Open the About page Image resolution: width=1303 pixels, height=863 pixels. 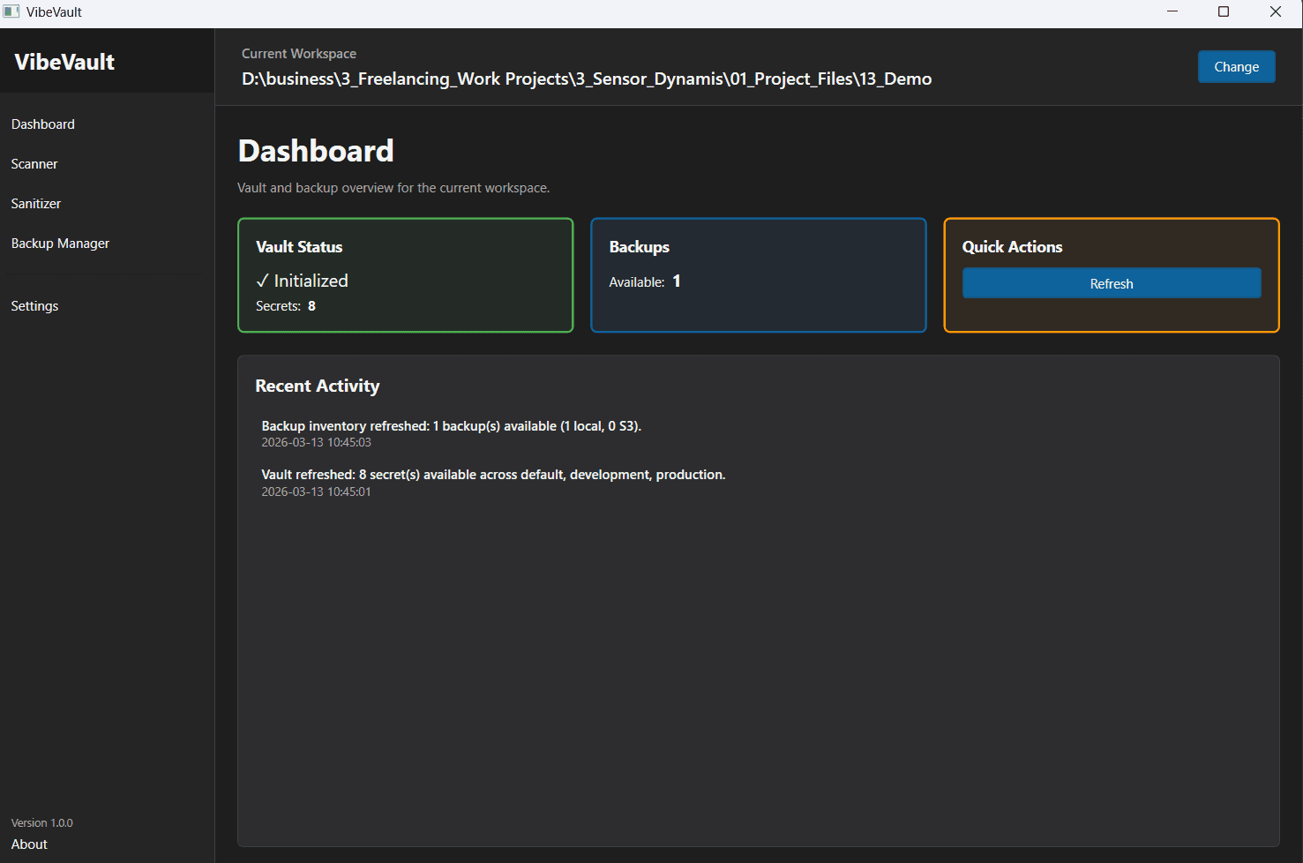tap(28, 844)
